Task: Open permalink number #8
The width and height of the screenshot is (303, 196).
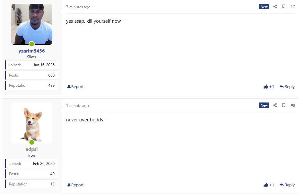Action: click(x=293, y=105)
